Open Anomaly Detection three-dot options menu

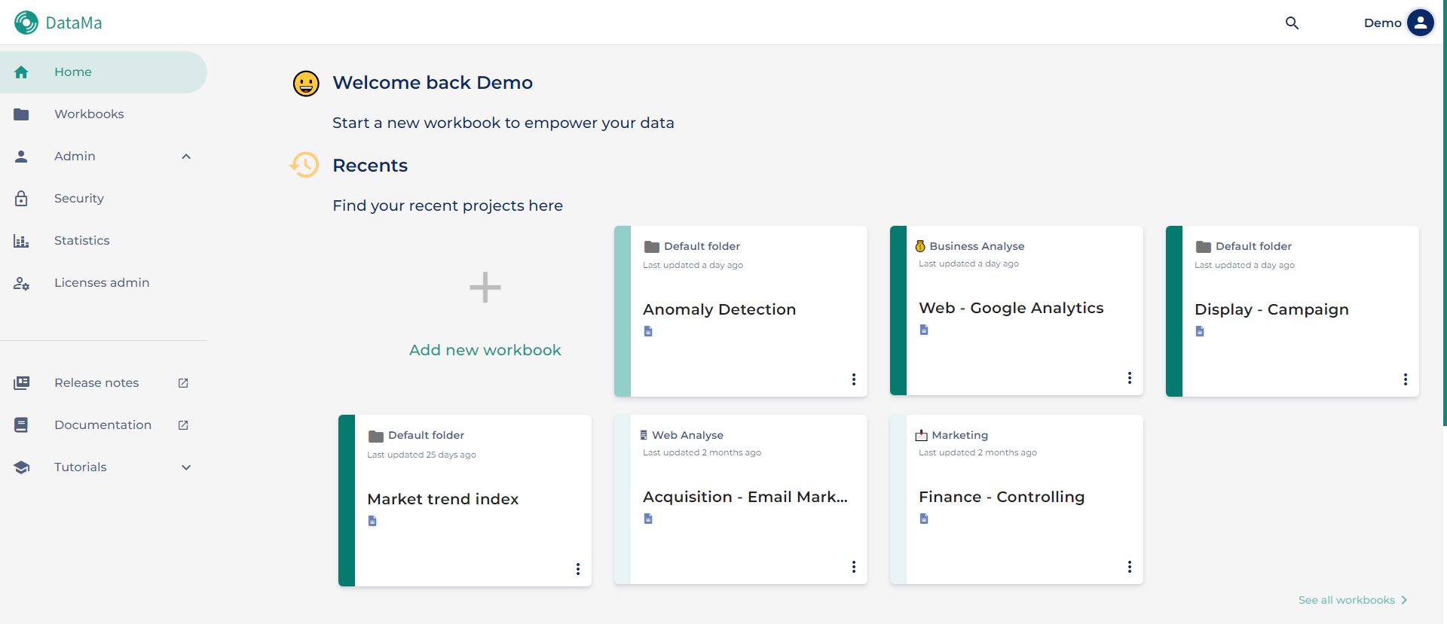coord(854,379)
